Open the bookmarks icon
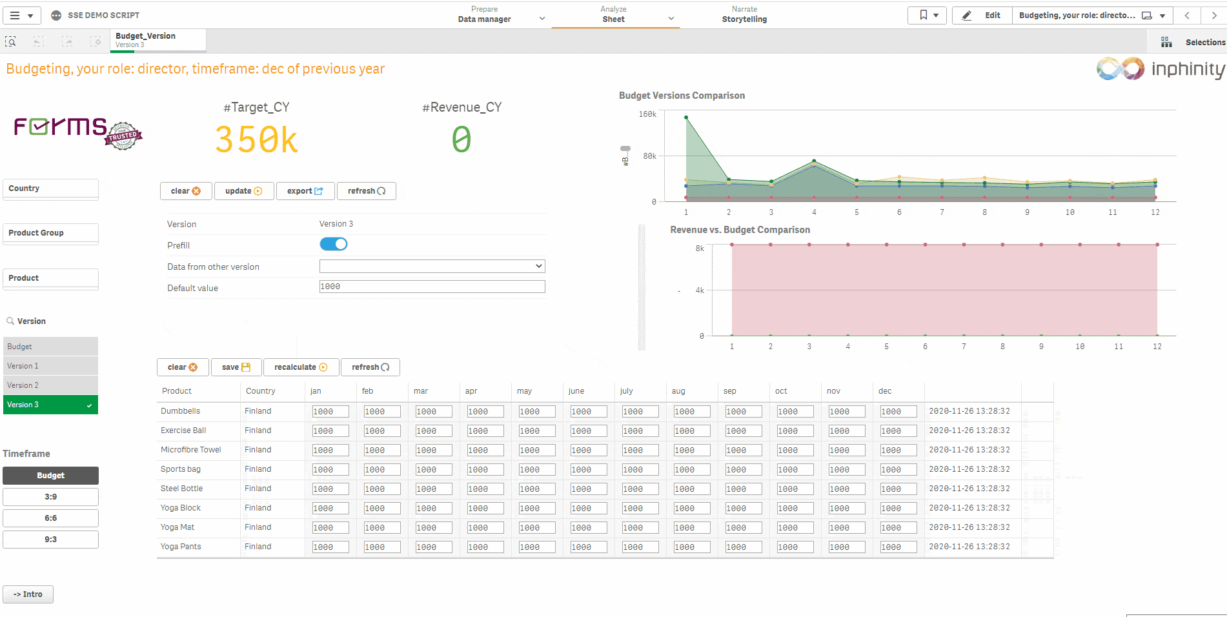This screenshot has height=617, width=1227. tap(928, 15)
